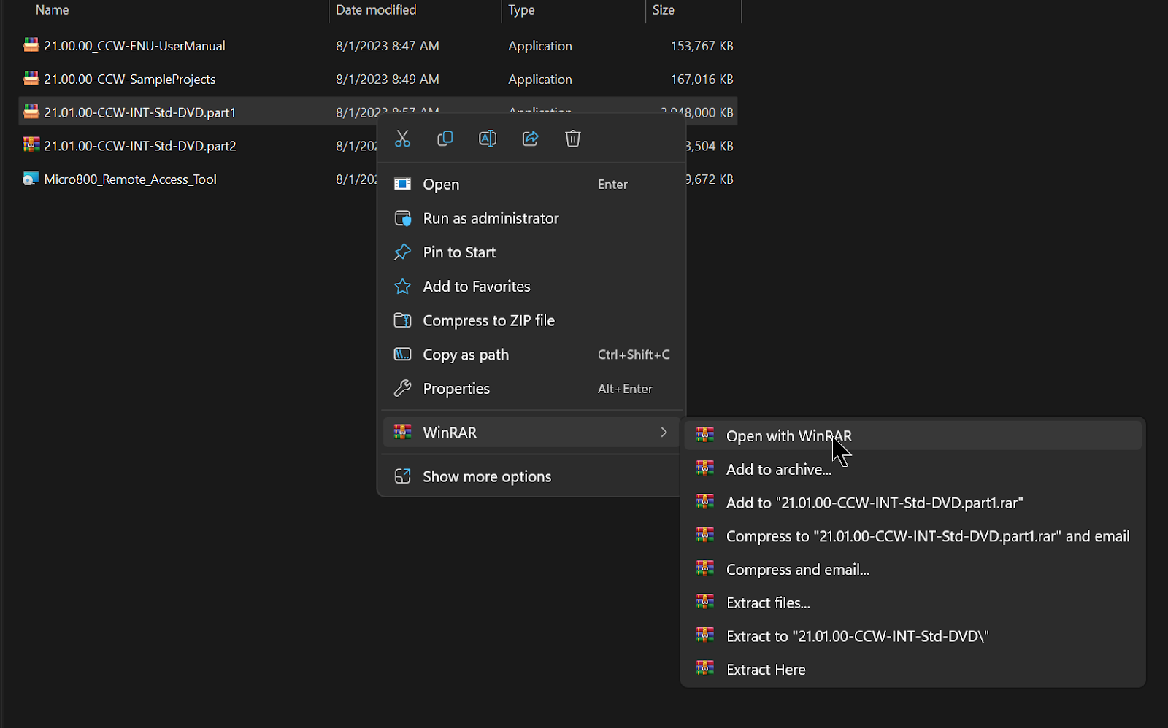Select Copy as path
1168x728 pixels.
coord(531,355)
